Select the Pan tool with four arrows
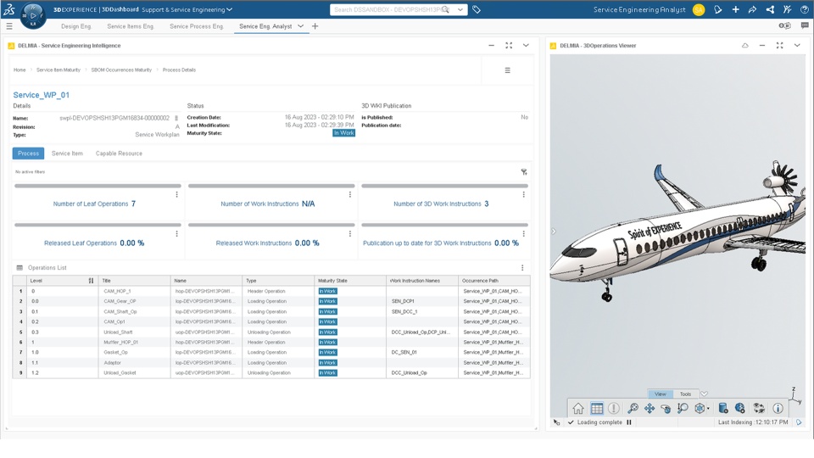Viewport: 814px width, 458px height. (x=650, y=408)
